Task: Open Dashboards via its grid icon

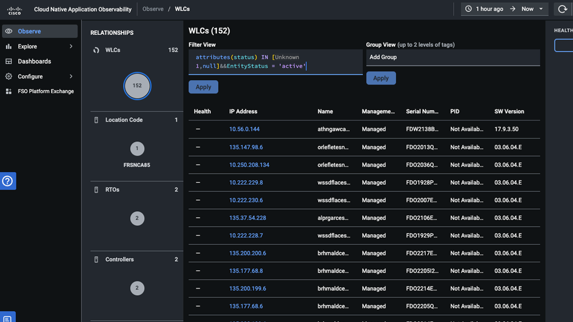Action: tap(9, 61)
